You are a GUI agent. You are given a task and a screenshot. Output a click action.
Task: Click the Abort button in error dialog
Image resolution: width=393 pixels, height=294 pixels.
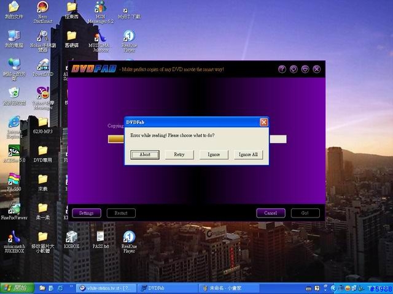click(145, 154)
